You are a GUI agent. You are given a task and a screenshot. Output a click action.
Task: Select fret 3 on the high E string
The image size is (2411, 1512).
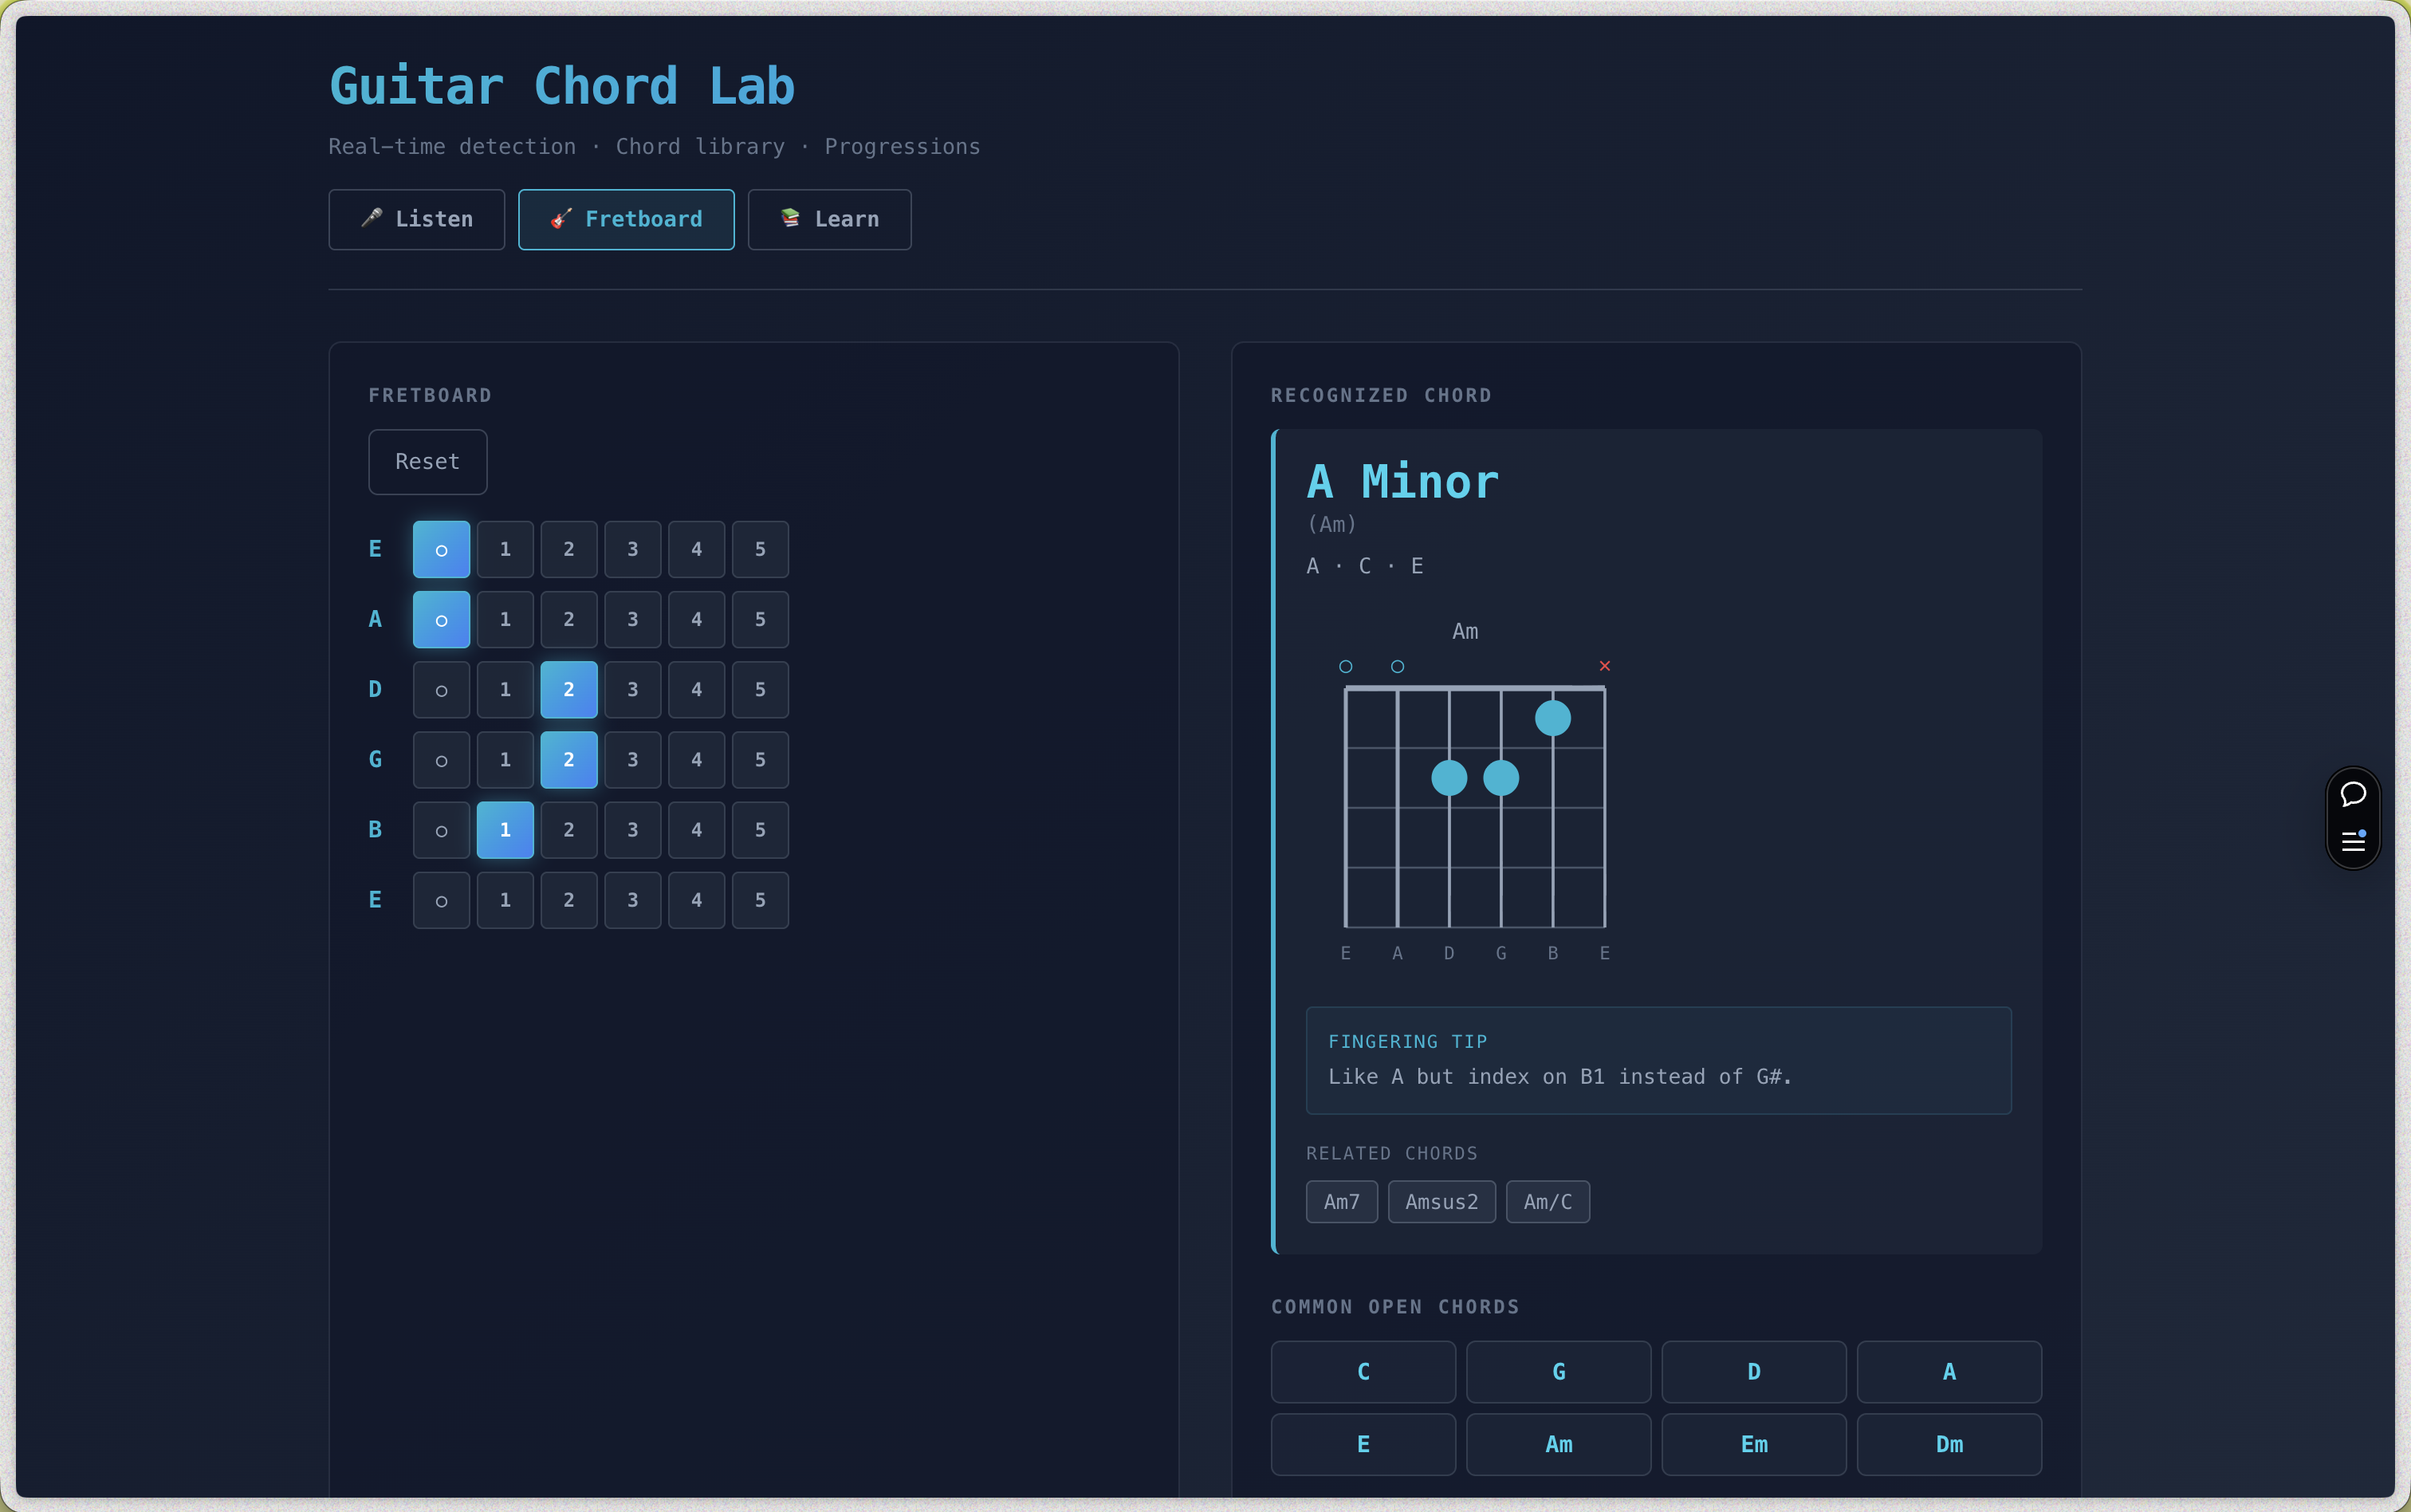(633, 900)
